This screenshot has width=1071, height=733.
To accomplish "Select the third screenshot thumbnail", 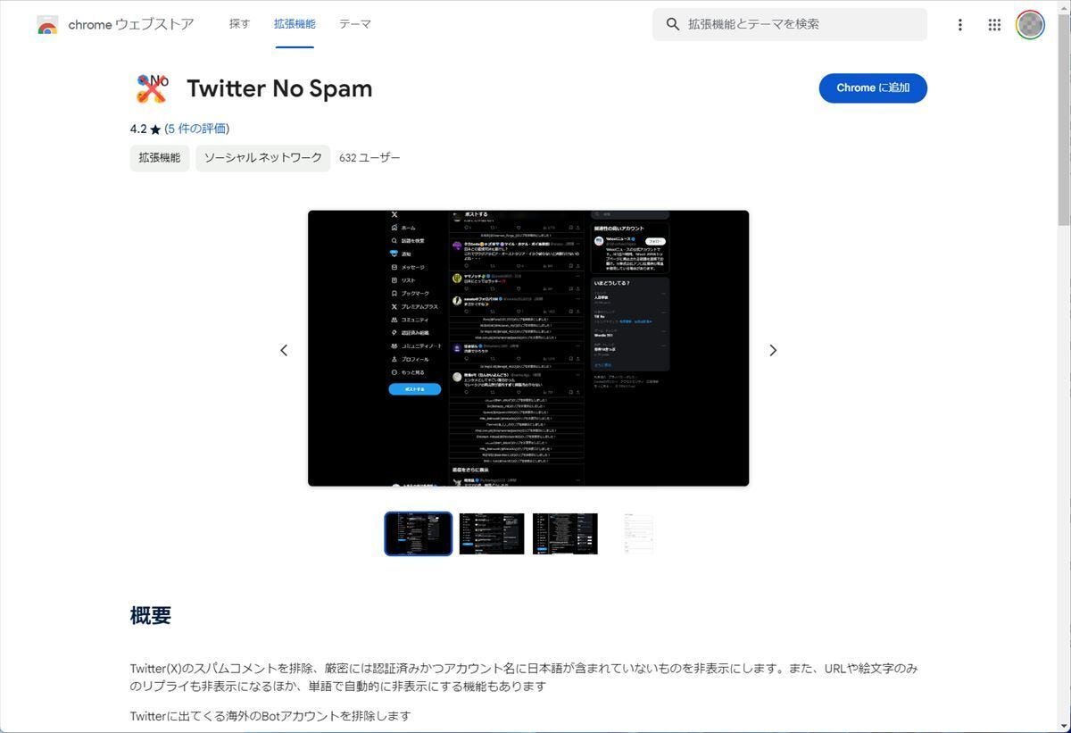I will coord(565,533).
